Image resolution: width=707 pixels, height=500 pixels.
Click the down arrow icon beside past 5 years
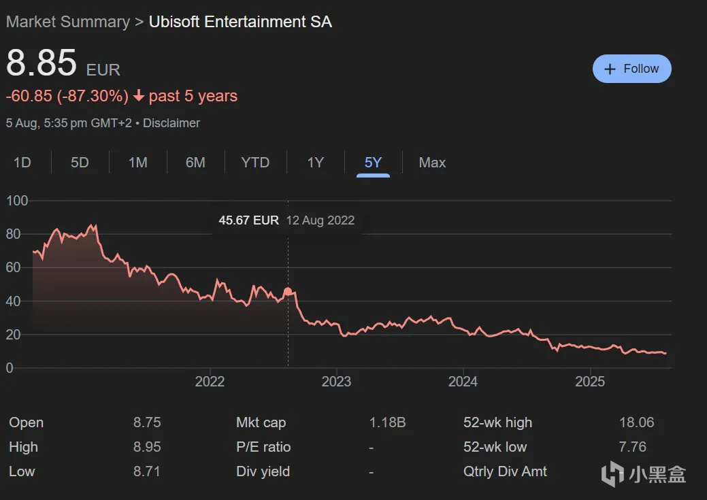[x=139, y=96]
